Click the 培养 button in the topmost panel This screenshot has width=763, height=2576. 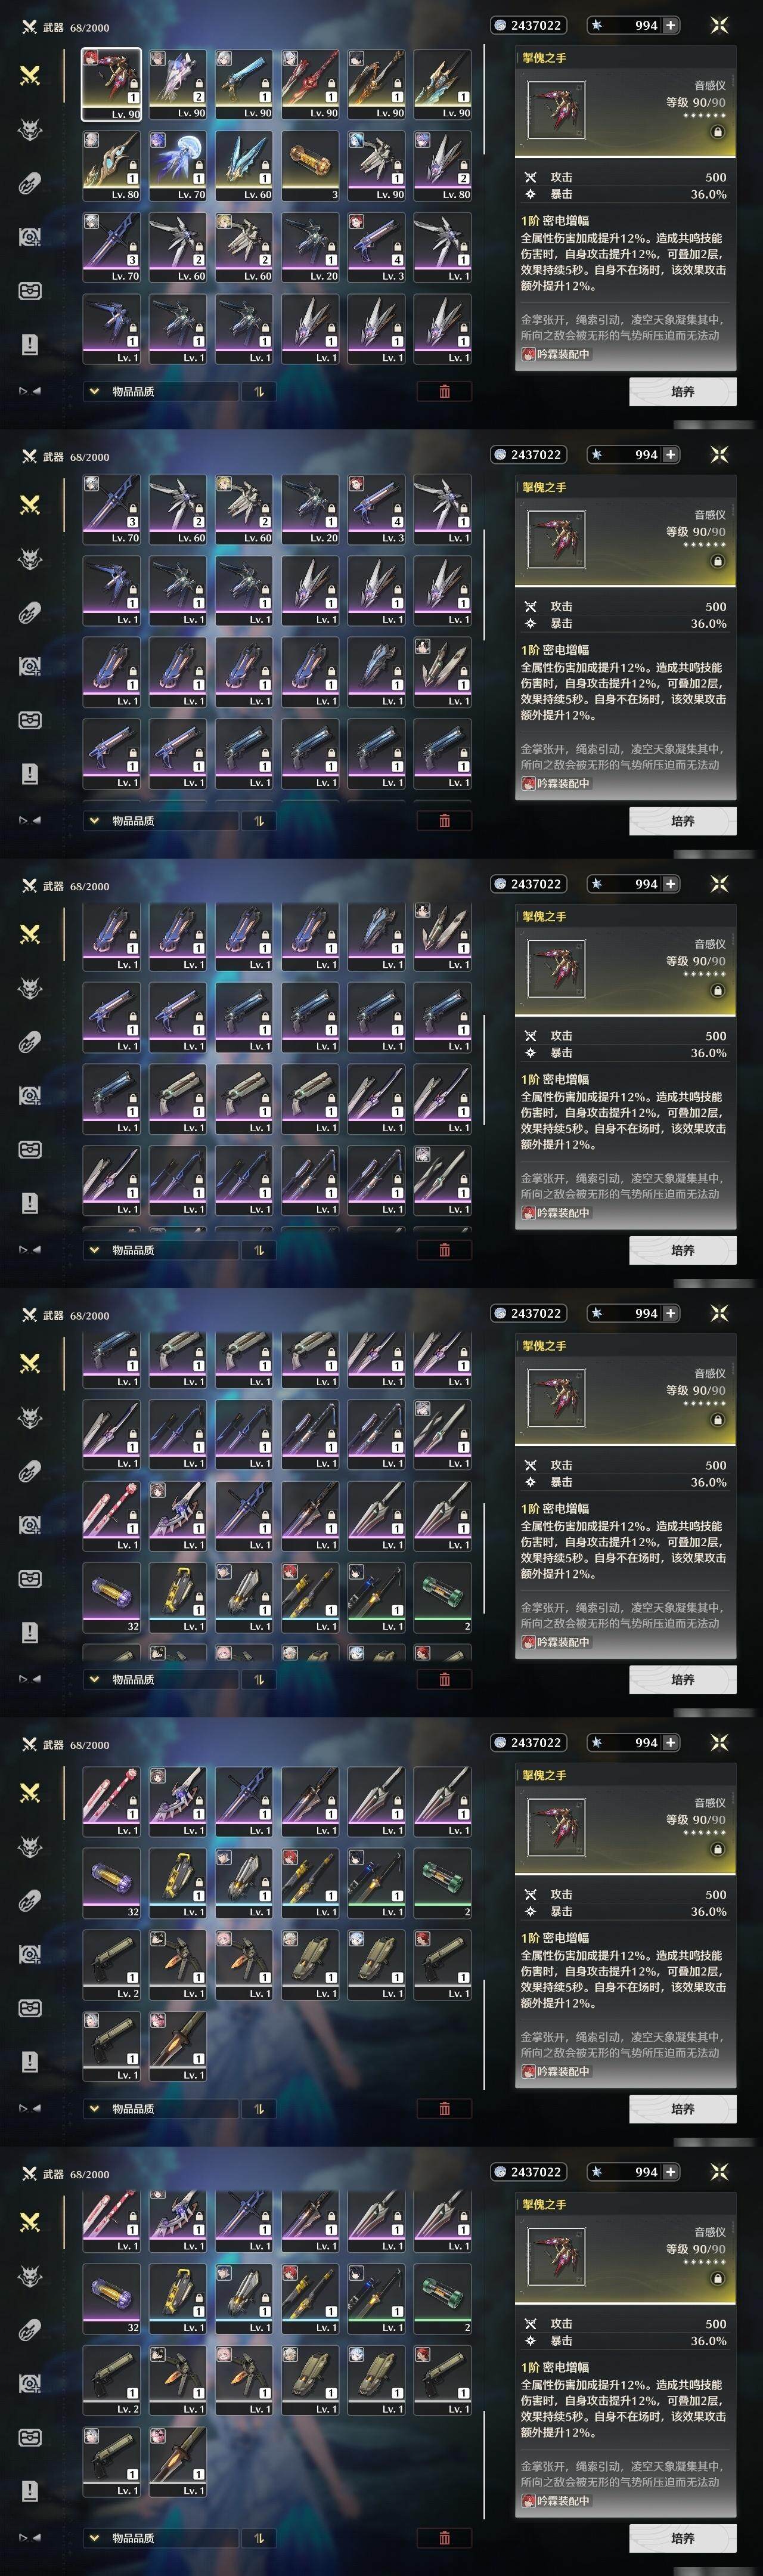(x=683, y=391)
